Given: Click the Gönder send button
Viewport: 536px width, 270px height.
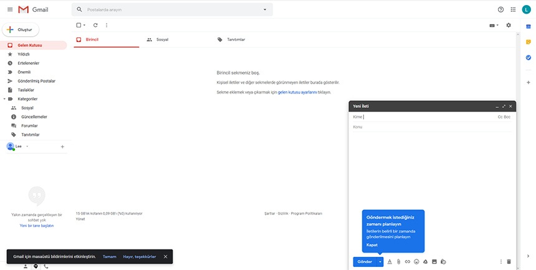Looking at the screenshot, I should click(365, 262).
